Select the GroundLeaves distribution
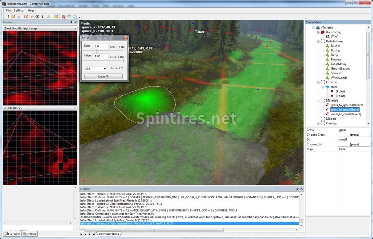The width and height of the screenshot is (373, 239). [x=340, y=68]
